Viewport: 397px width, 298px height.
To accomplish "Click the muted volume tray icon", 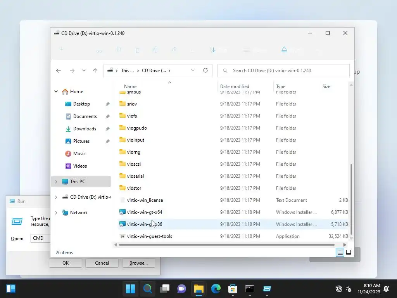I will click(349, 289).
